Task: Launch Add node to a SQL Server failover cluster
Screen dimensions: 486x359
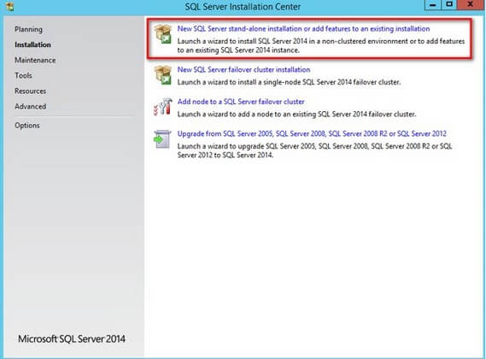Action: 241,102
